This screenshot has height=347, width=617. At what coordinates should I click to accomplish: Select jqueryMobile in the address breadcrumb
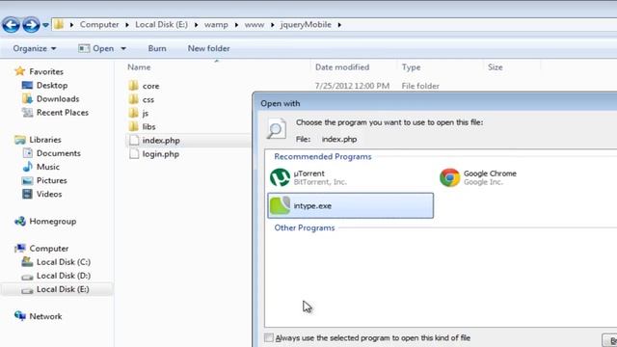(x=306, y=24)
